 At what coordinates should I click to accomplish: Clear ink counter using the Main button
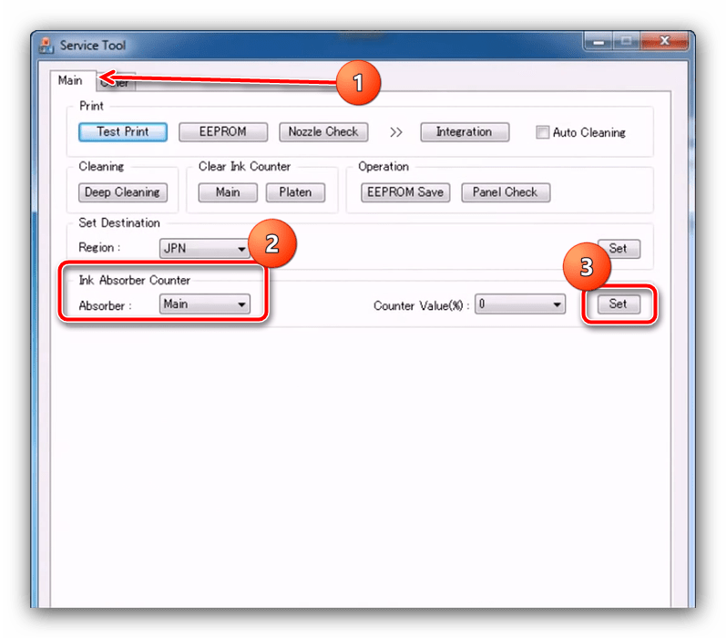pyautogui.click(x=228, y=192)
